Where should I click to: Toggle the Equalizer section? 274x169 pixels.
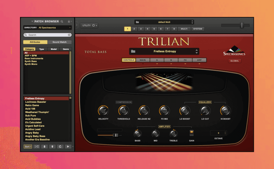(205, 102)
